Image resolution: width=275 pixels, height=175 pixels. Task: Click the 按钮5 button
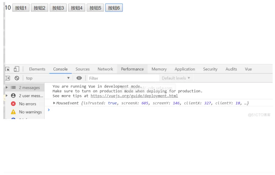click(95, 8)
